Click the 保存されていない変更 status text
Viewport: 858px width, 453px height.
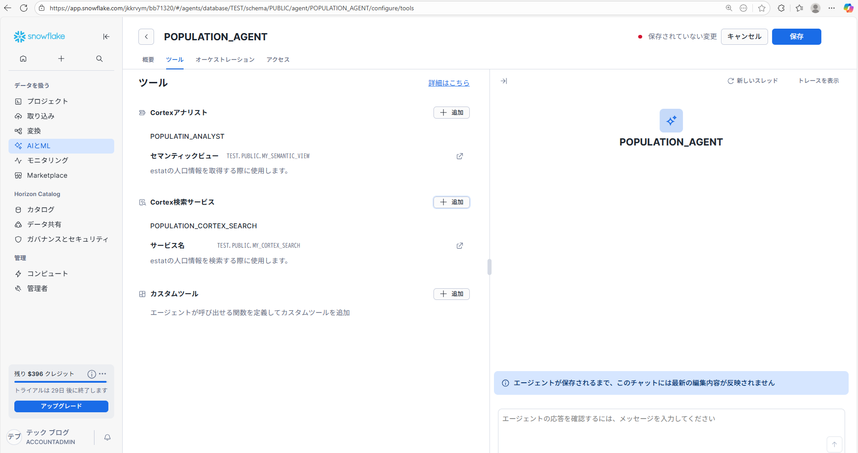pyautogui.click(x=682, y=37)
